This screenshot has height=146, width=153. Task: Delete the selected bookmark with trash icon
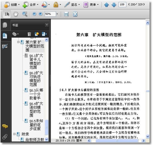tap(30, 34)
